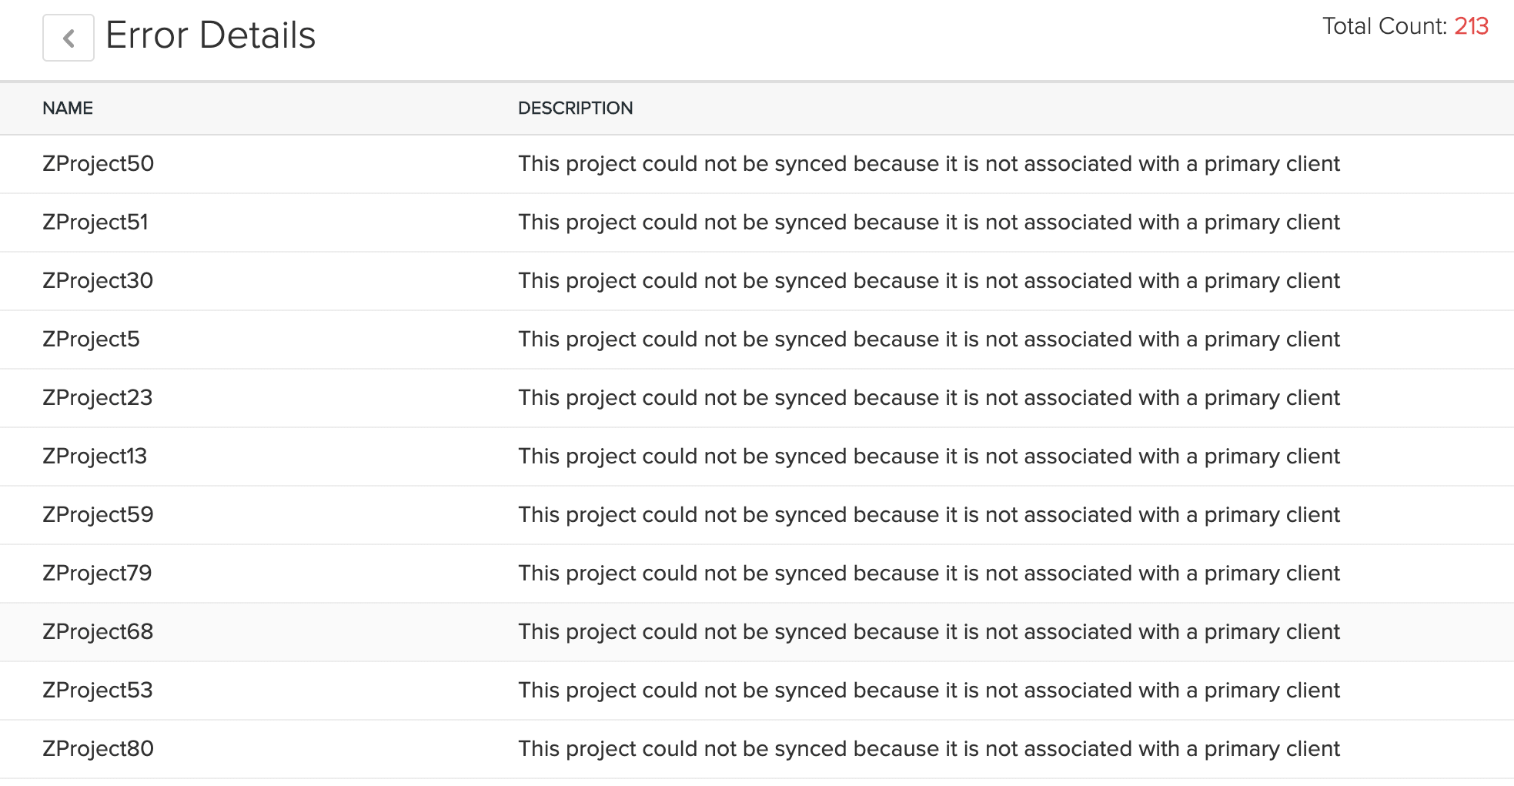
Task: Open the ZProject5 entry
Action: [x=91, y=339]
